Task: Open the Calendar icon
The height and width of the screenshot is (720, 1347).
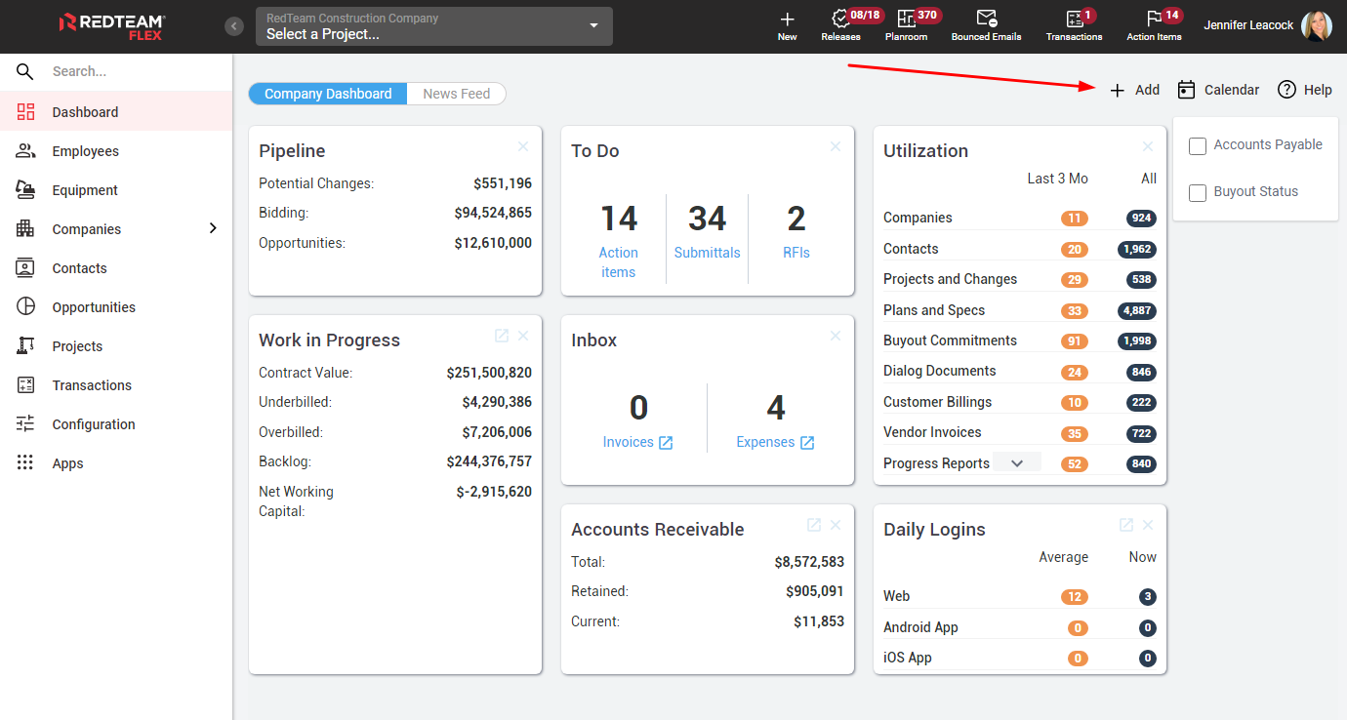Action: [x=1187, y=90]
